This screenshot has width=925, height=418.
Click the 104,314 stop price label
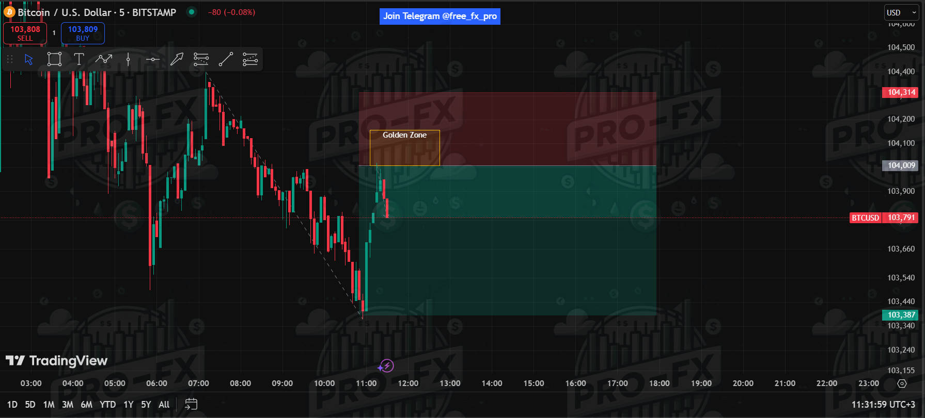(900, 92)
